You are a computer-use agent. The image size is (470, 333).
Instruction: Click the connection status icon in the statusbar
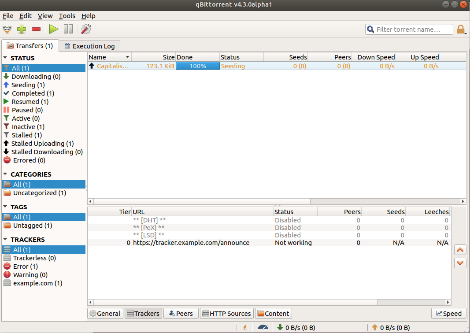[245, 327]
